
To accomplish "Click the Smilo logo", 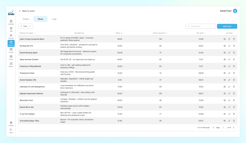I will coord(11,12).
